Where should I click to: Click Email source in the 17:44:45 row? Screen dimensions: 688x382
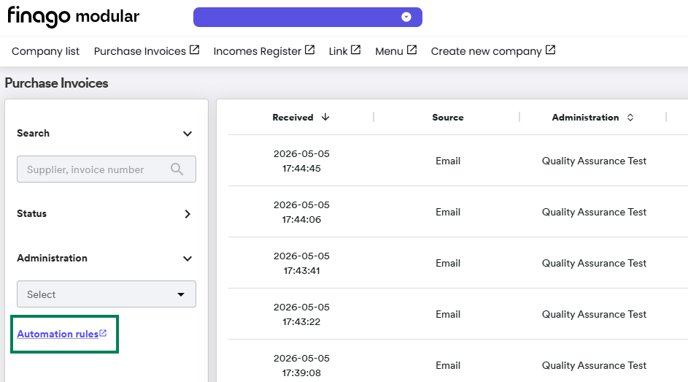[448, 161]
